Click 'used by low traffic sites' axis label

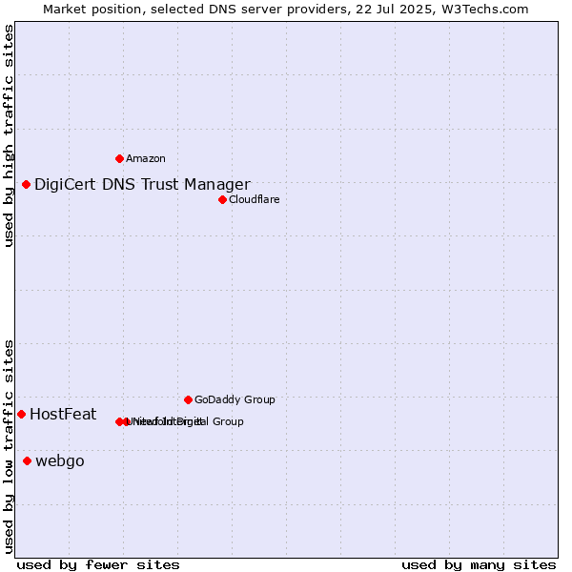[8, 447]
